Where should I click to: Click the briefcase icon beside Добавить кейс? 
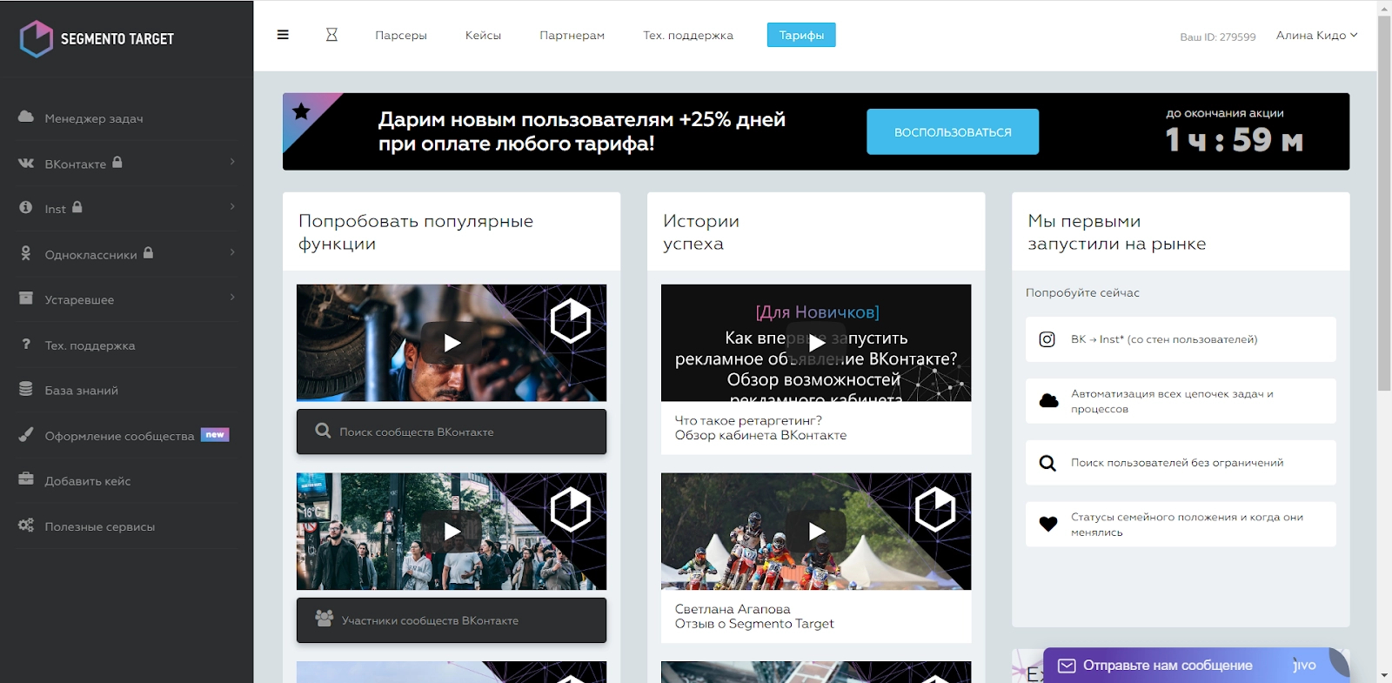(26, 479)
